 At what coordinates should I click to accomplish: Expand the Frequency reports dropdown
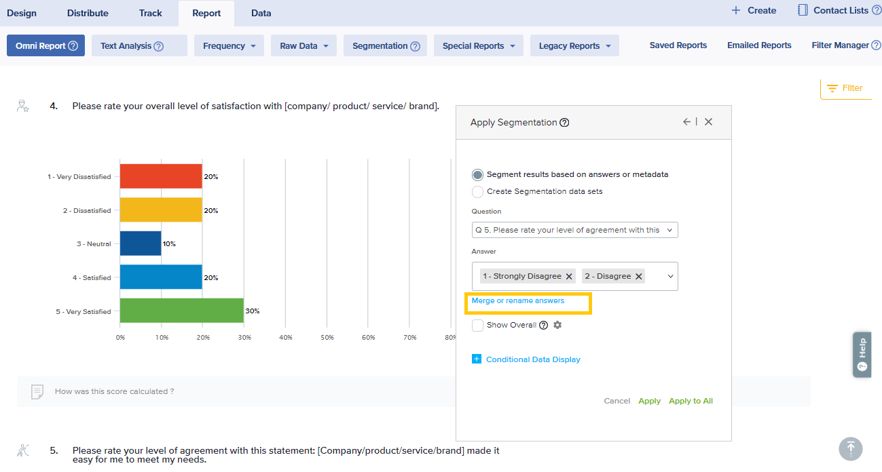pyautogui.click(x=229, y=46)
